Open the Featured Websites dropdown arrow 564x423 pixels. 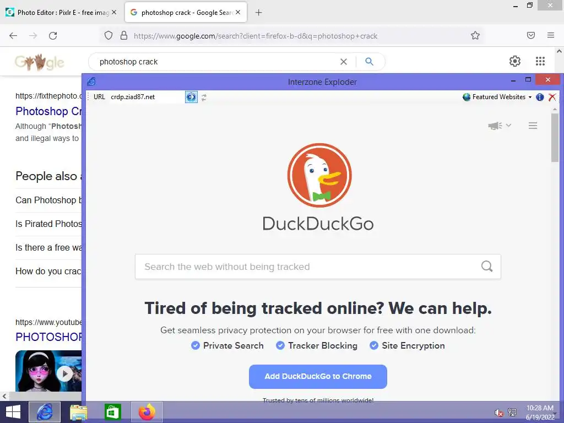tap(530, 97)
